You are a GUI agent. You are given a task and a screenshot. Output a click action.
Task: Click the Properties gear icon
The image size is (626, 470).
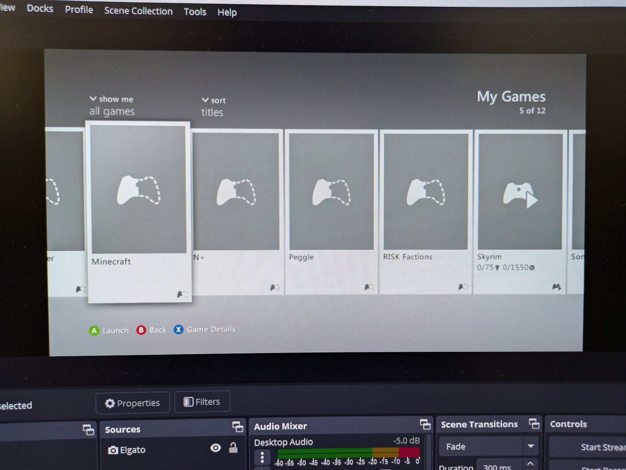110,403
